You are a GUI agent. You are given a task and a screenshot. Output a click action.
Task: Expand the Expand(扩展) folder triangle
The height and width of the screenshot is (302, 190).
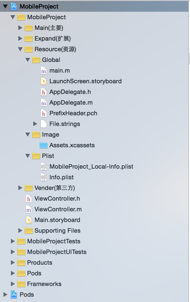coord(20,38)
